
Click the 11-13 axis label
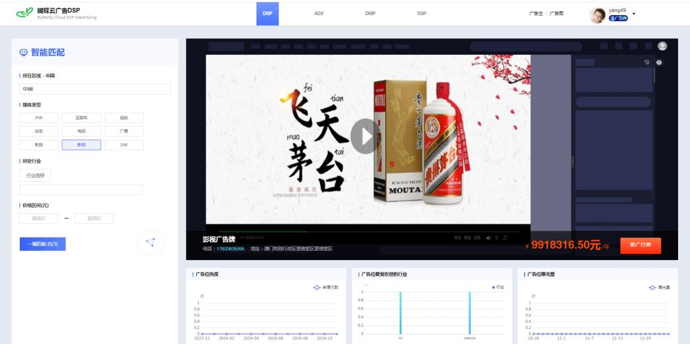click(617, 338)
